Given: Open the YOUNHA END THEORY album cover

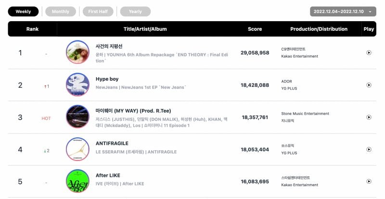Looking at the screenshot, I should coord(77,53).
